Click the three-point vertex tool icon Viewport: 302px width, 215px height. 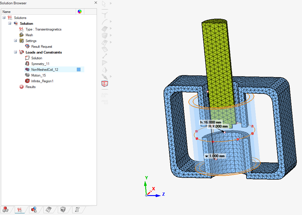pos(105,14)
